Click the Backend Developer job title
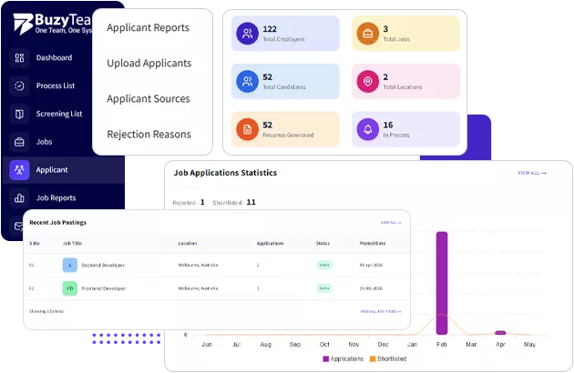 pos(103,265)
